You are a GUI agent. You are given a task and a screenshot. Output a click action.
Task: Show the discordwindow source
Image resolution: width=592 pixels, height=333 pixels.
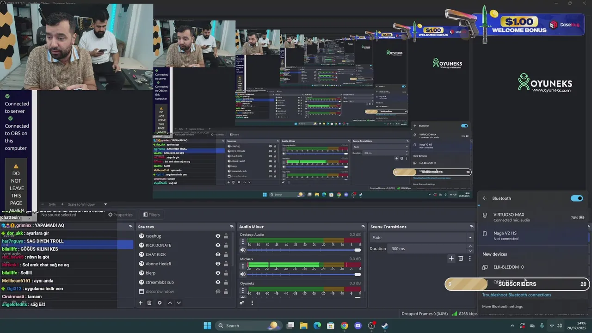218,291
